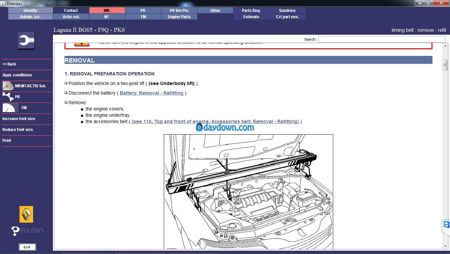Click the wrench icon in the sidebar

pos(26,41)
